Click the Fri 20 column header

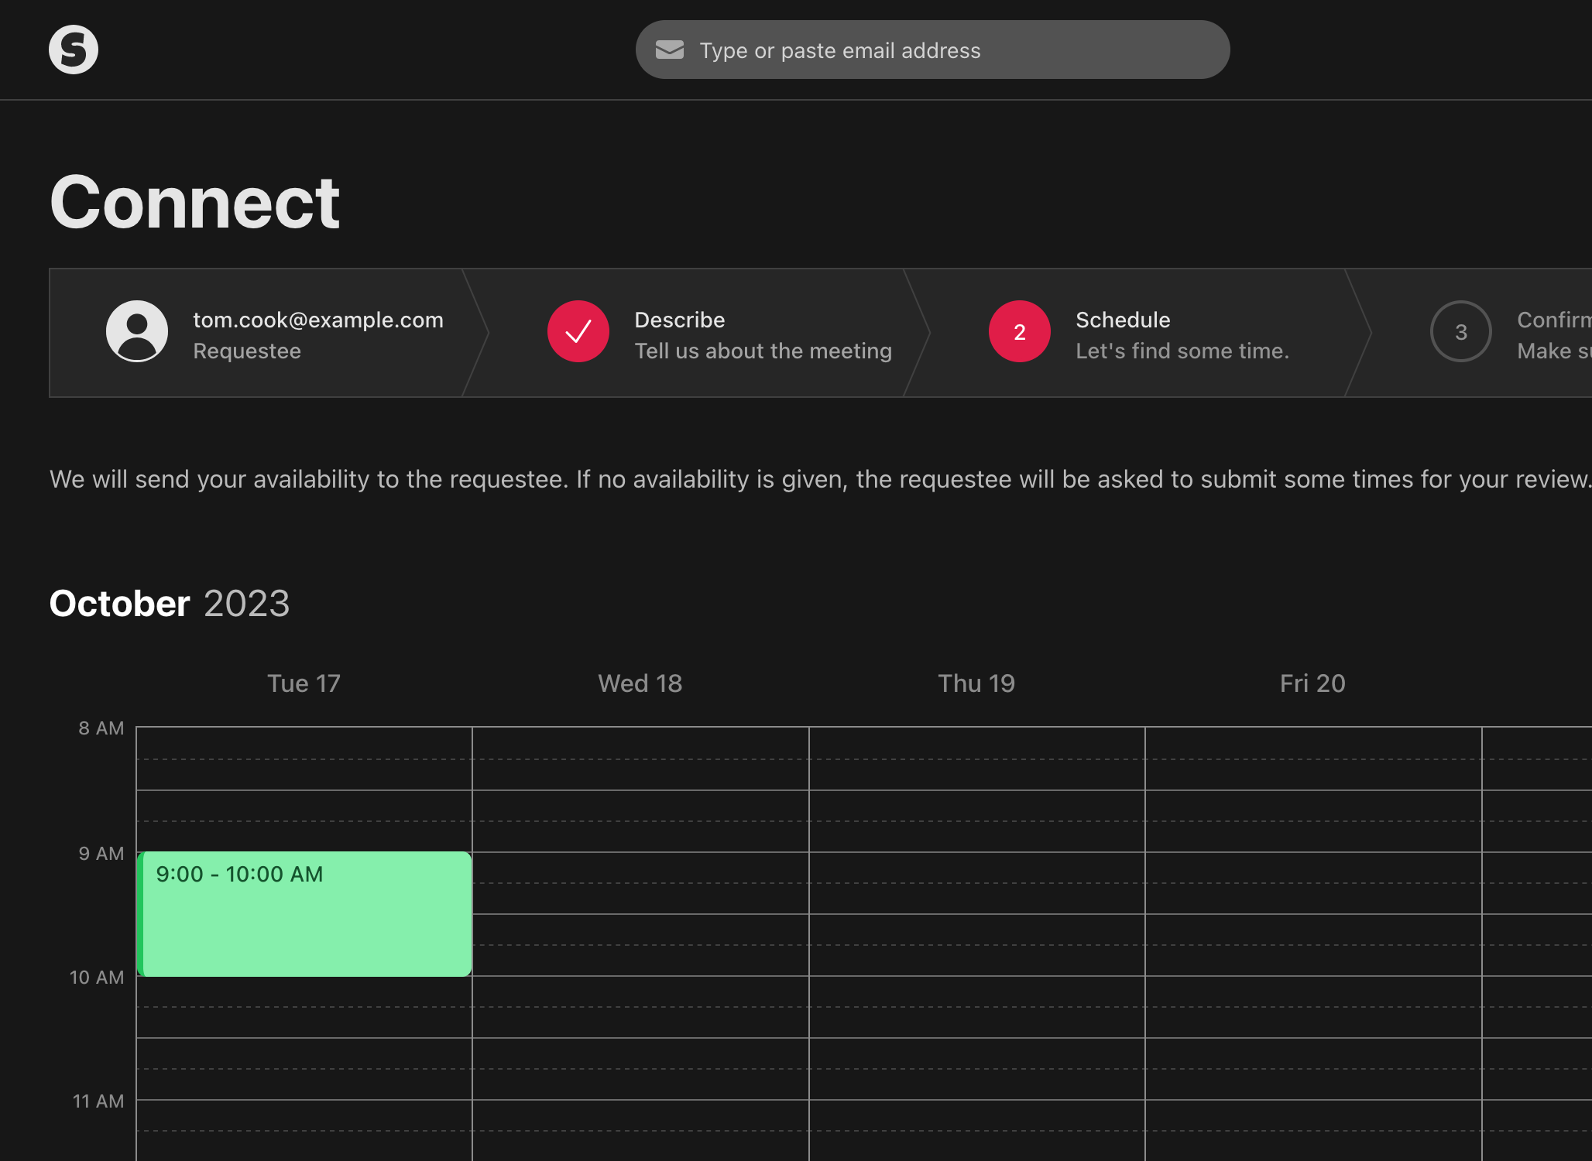[x=1312, y=683]
